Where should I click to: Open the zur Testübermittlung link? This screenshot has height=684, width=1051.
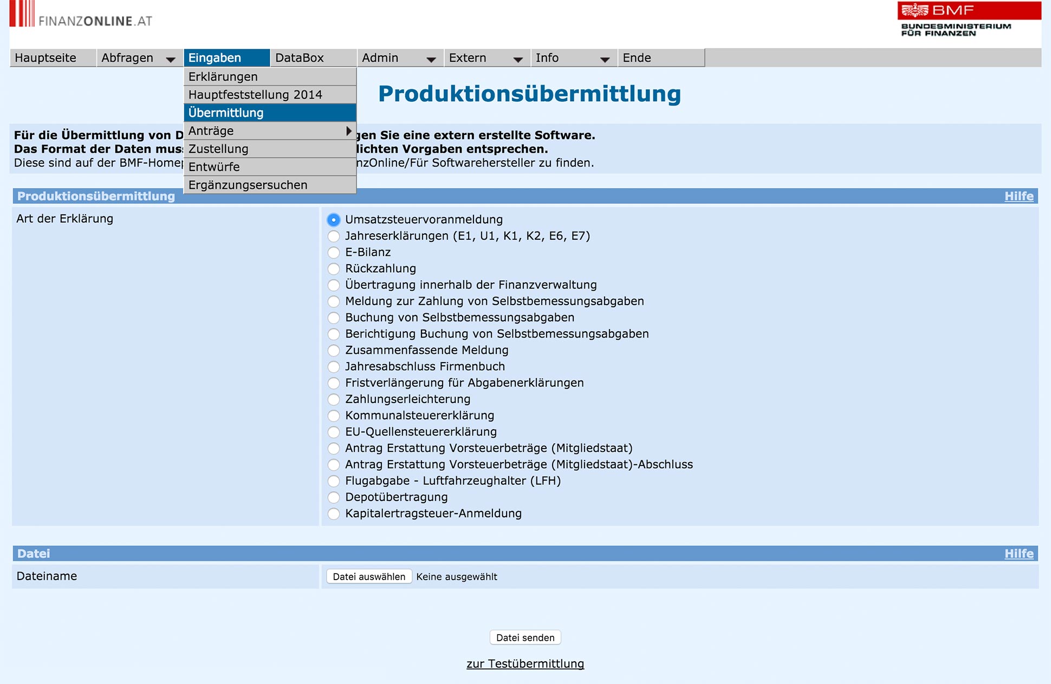[525, 664]
